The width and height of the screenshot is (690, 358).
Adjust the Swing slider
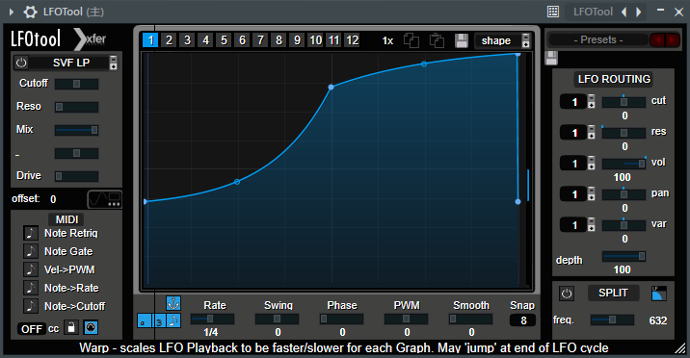tap(277, 319)
